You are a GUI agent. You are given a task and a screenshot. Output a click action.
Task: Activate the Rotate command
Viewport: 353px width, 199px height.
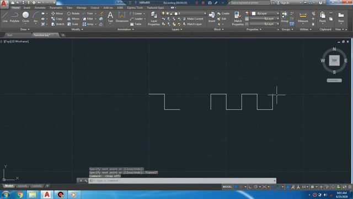(x=73, y=13)
